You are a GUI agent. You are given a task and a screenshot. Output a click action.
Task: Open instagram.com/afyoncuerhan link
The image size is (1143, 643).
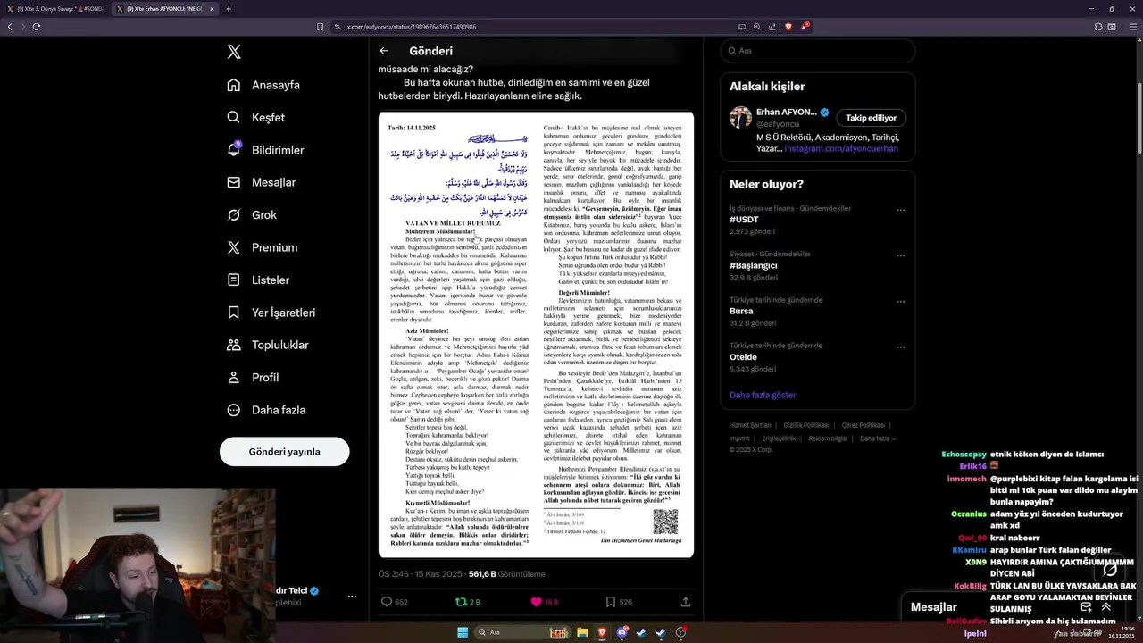(x=841, y=148)
